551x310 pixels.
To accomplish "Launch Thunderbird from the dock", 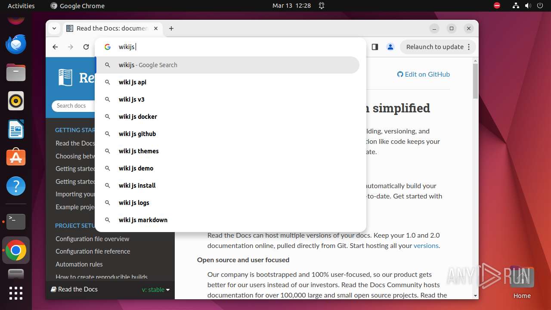I will (x=16, y=44).
